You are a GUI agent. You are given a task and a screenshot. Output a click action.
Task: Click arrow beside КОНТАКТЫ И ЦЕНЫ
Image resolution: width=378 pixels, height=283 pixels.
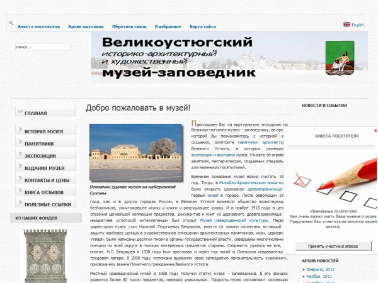point(20,179)
